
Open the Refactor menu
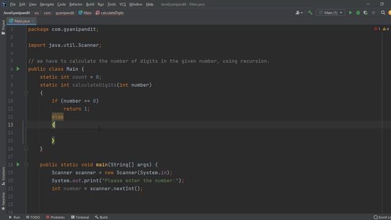point(76,4)
